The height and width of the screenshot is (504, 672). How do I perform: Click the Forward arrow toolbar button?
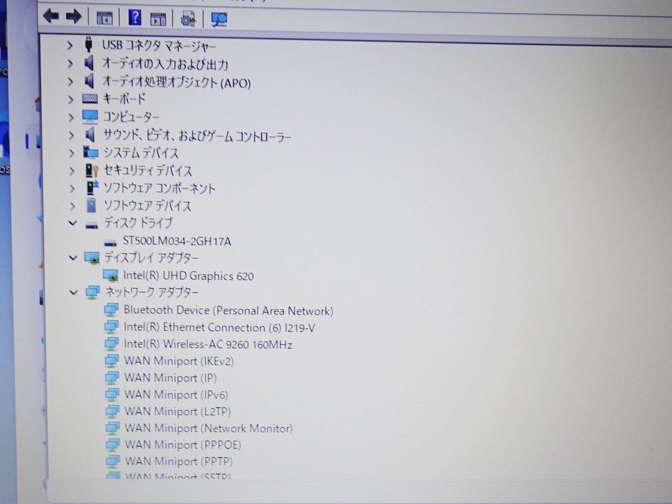coord(73,17)
